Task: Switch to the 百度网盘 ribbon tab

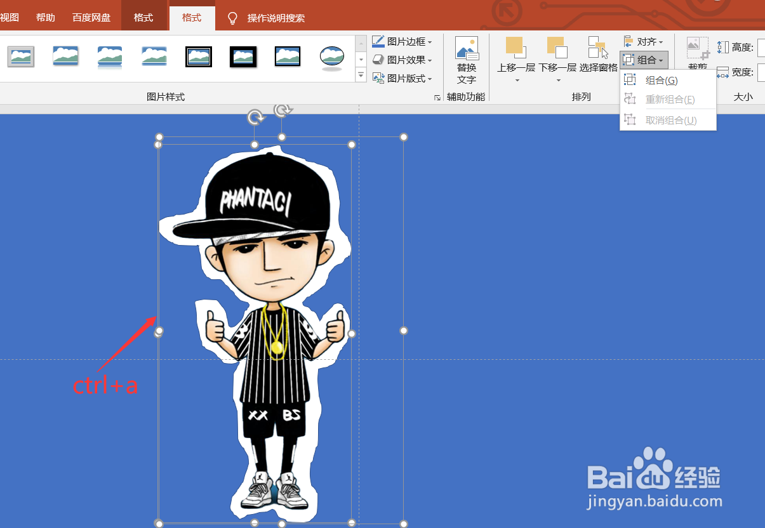Action: [x=91, y=18]
